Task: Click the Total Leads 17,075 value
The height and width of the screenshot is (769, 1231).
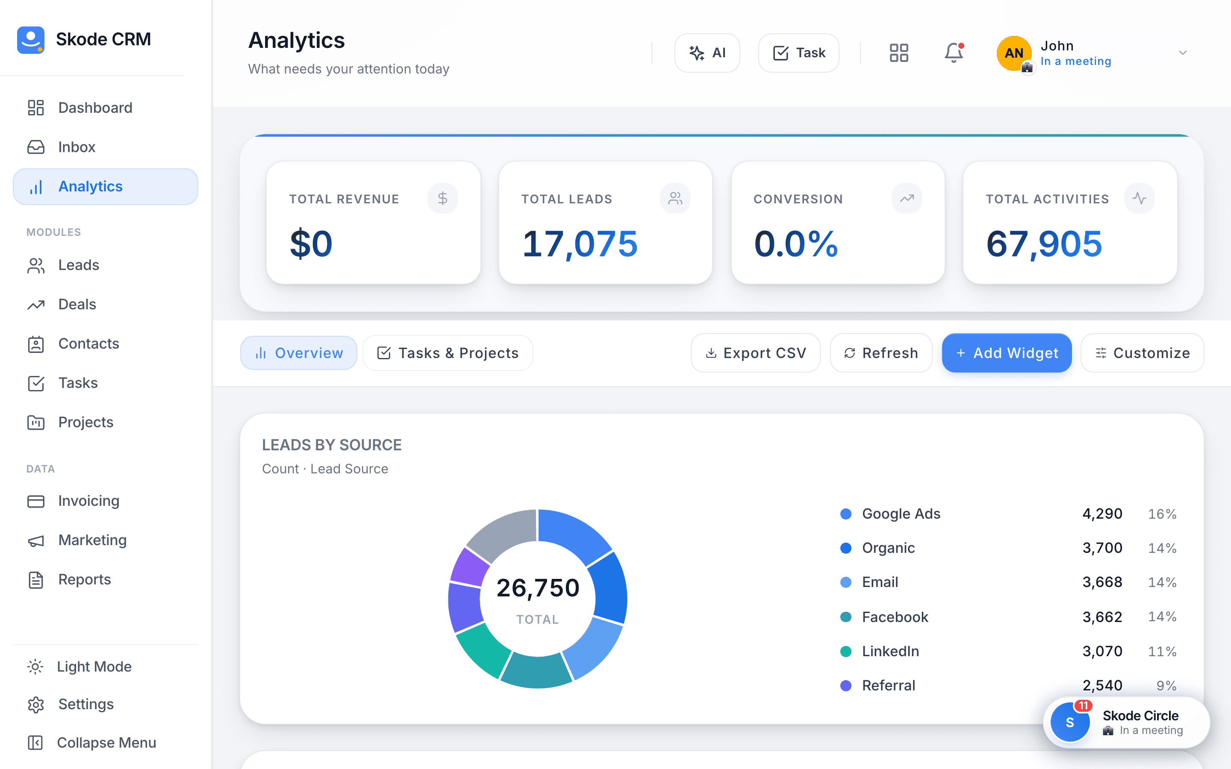Action: pyautogui.click(x=580, y=244)
